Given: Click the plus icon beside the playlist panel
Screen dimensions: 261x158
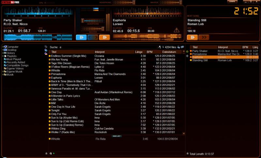Looking at the screenshot, I should coord(187,56).
